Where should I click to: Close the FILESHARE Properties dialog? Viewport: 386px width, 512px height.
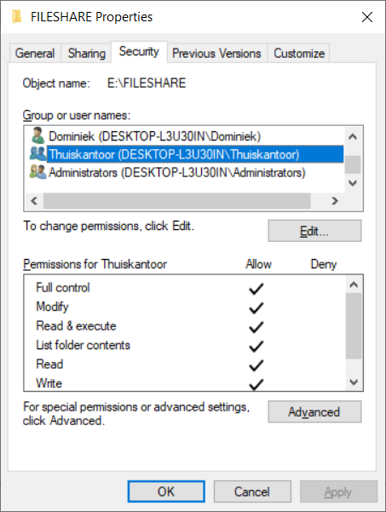pyautogui.click(x=367, y=17)
